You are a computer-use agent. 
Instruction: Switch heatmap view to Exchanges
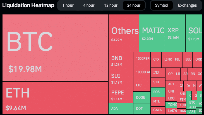click(x=187, y=5)
